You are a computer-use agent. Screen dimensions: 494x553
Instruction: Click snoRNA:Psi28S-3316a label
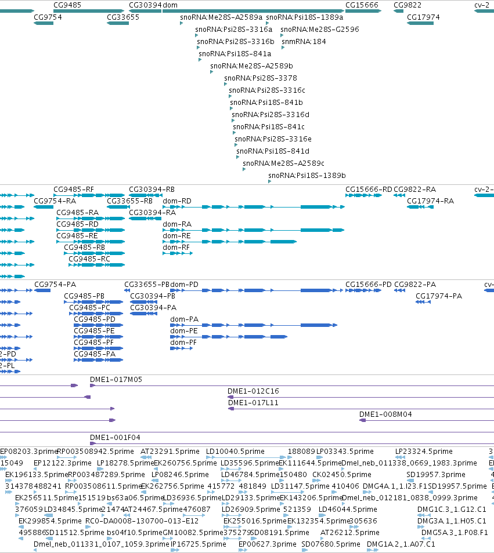point(234,29)
